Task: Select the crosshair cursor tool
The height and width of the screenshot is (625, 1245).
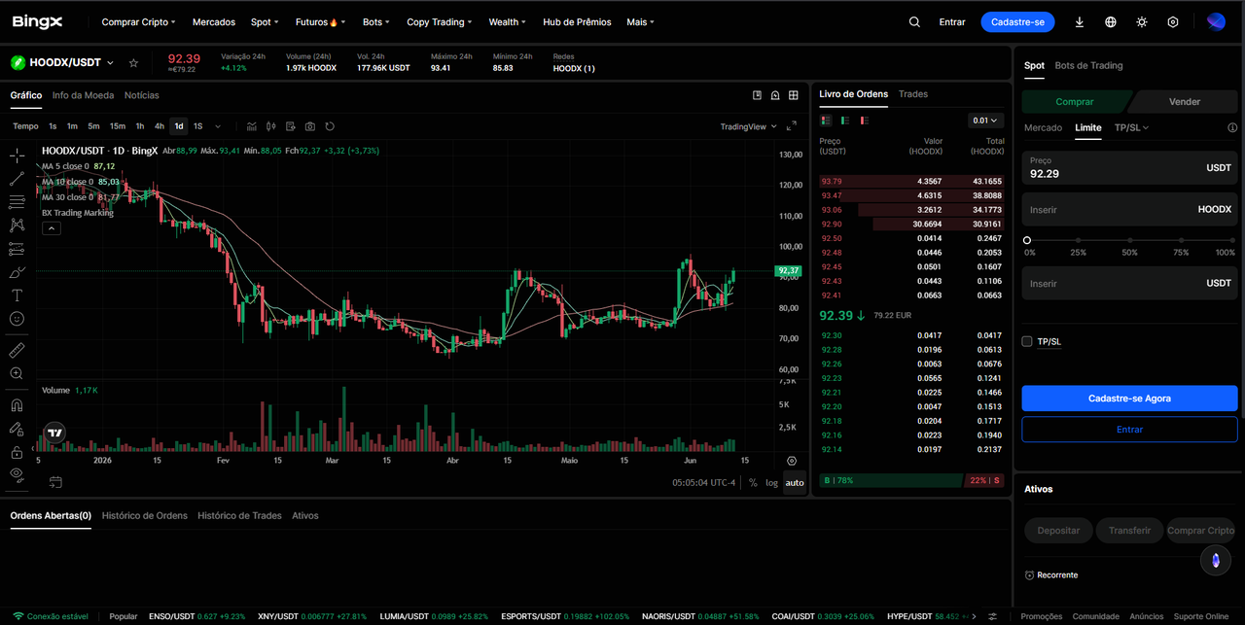Action: pos(17,155)
